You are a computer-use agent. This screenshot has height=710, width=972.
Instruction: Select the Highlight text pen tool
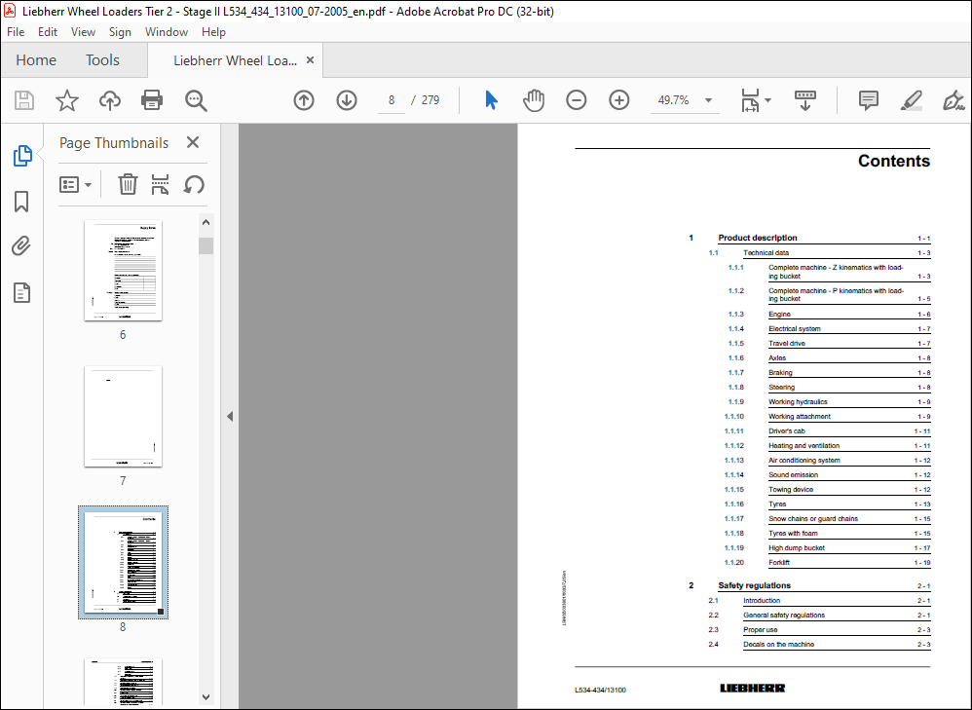[x=912, y=100]
